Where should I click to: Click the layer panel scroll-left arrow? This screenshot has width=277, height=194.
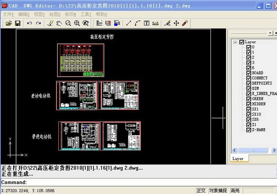click(x=234, y=150)
